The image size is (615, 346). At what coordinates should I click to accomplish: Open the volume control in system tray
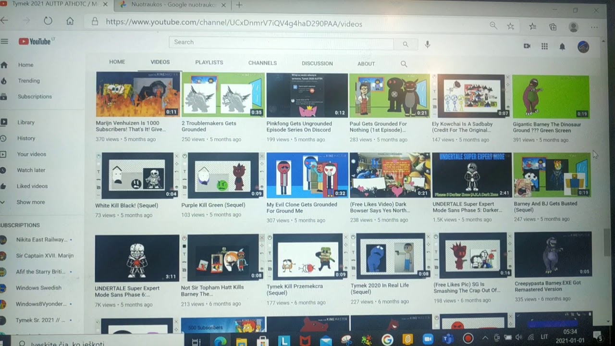[518, 337]
